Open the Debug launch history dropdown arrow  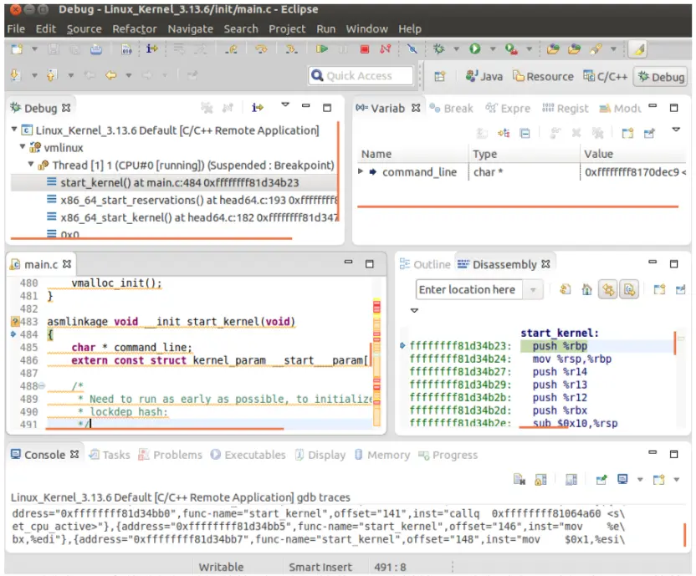[456, 48]
